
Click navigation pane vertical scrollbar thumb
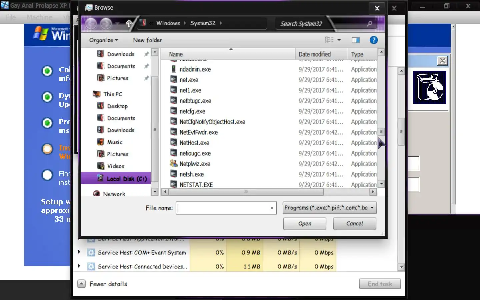[x=154, y=129]
